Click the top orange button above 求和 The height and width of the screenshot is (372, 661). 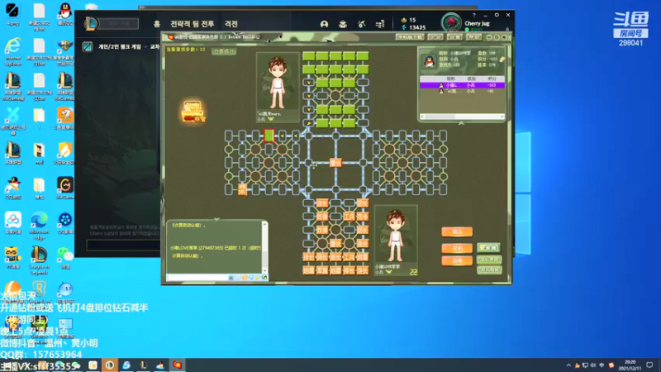[x=457, y=231]
